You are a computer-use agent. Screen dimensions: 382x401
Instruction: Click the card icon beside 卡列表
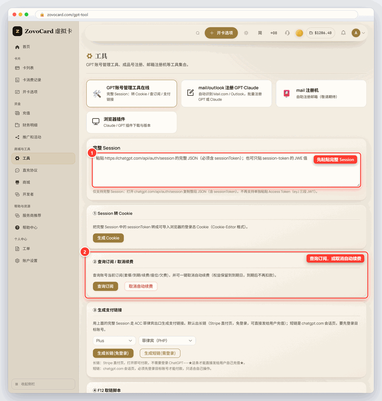coord(17,68)
